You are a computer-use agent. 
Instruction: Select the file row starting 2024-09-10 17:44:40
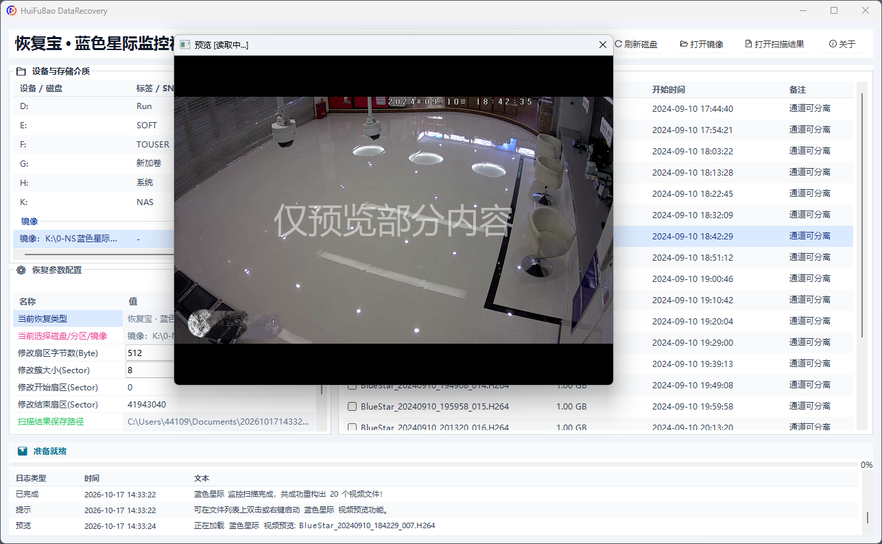(733, 108)
